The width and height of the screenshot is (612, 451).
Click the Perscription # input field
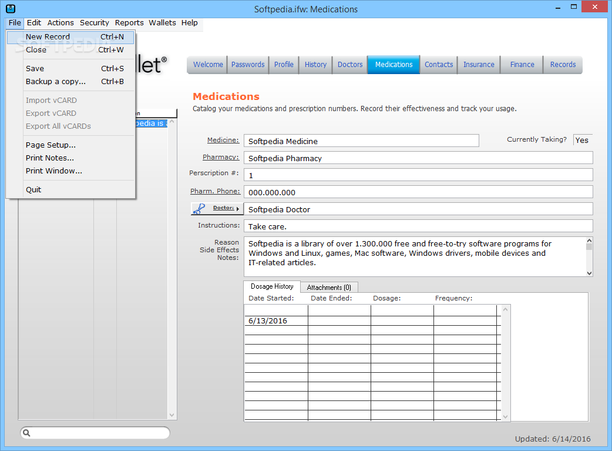(x=418, y=175)
